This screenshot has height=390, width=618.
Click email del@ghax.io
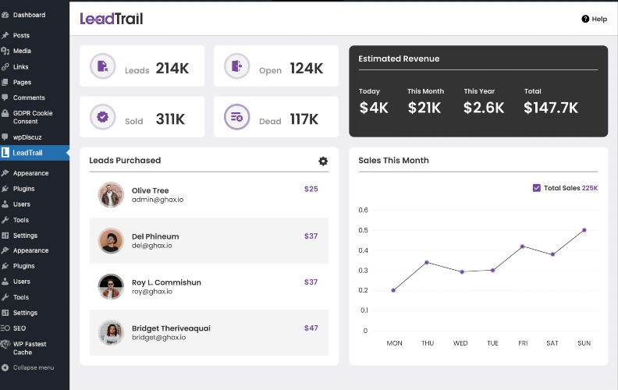tap(151, 246)
